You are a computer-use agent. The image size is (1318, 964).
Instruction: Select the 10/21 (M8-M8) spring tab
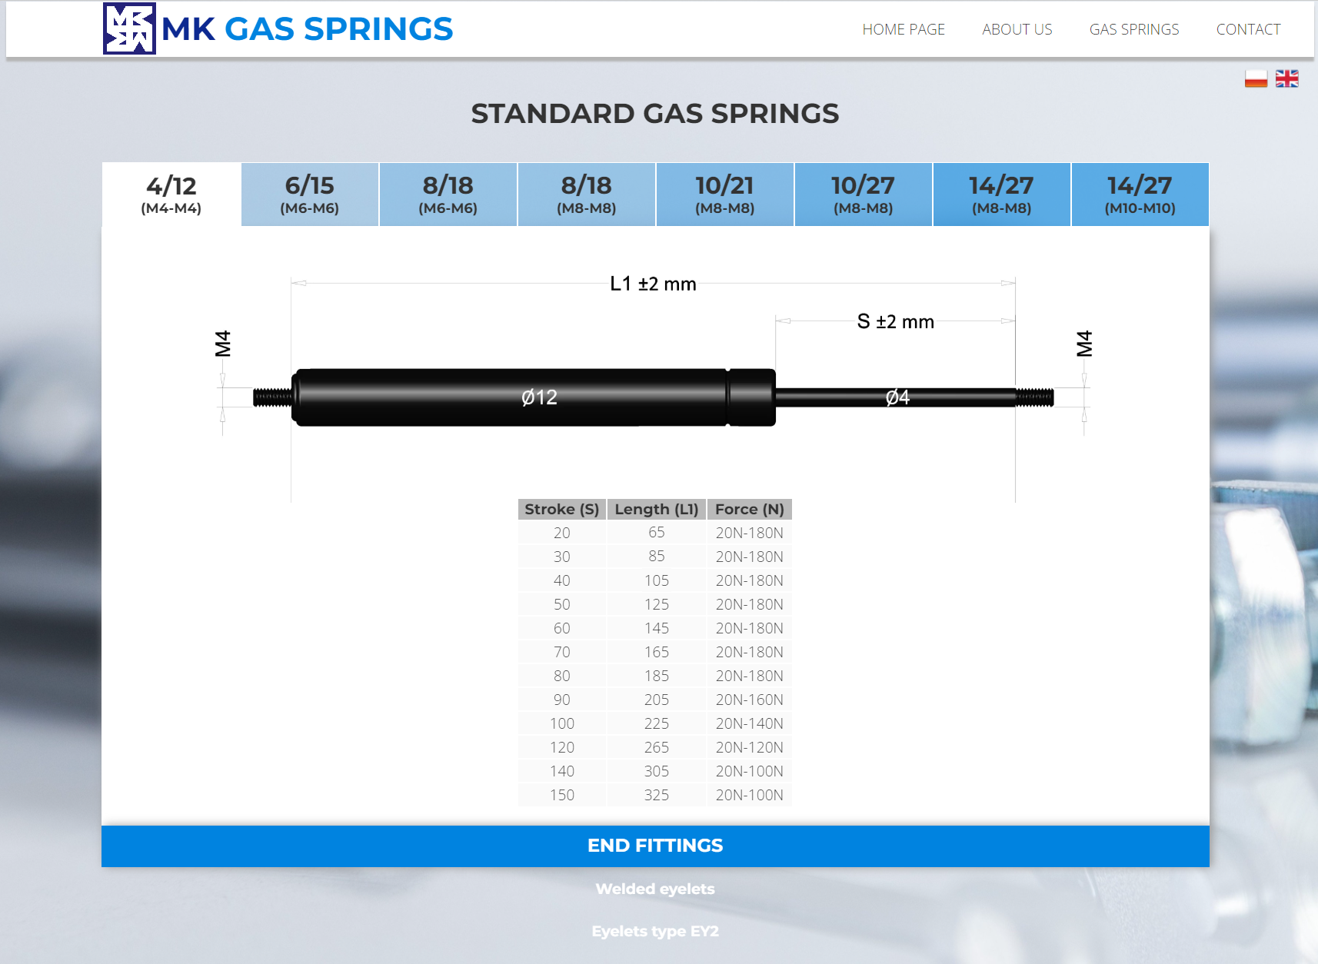click(x=724, y=194)
